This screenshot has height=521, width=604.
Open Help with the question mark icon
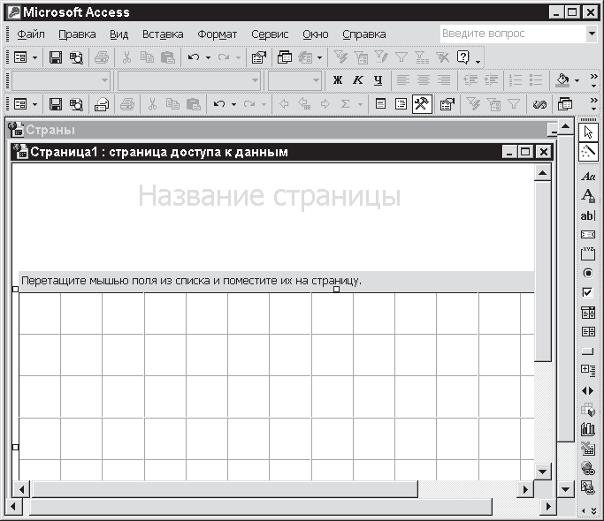click(463, 57)
